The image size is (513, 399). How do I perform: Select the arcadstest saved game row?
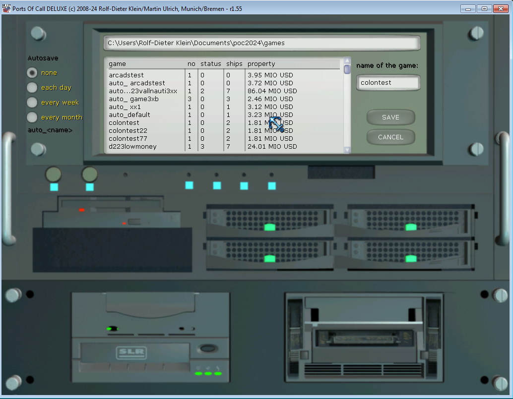click(224, 75)
